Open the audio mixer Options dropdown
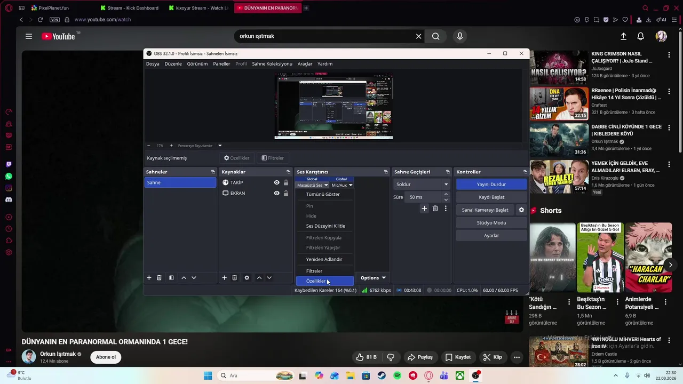 (x=373, y=278)
